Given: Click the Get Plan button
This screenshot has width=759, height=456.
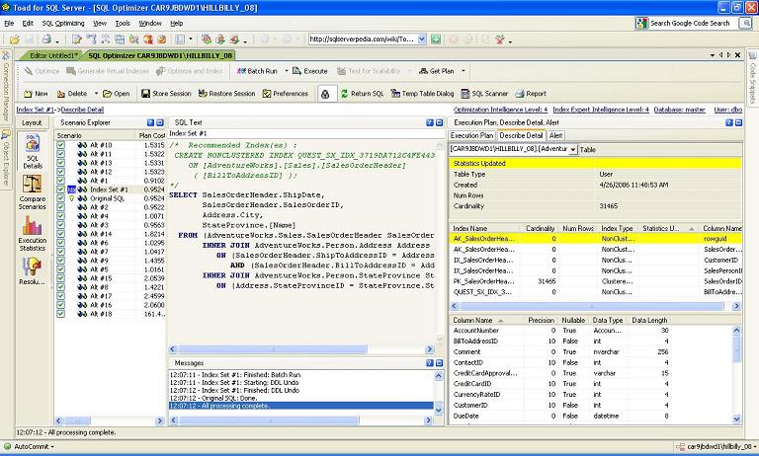Looking at the screenshot, I should [x=437, y=71].
